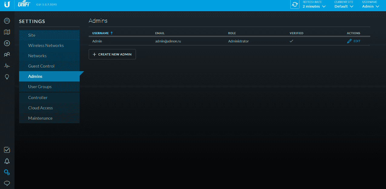Screen dimensions: 386x189
Task: Open the Statistics pulse icon
Action: 7,66
